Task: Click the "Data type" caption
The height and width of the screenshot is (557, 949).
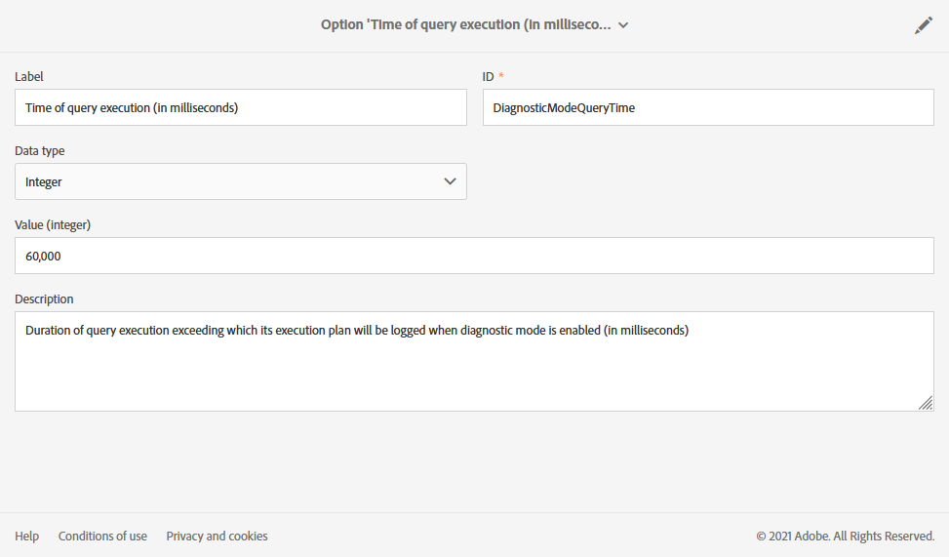Action: point(40,151)
